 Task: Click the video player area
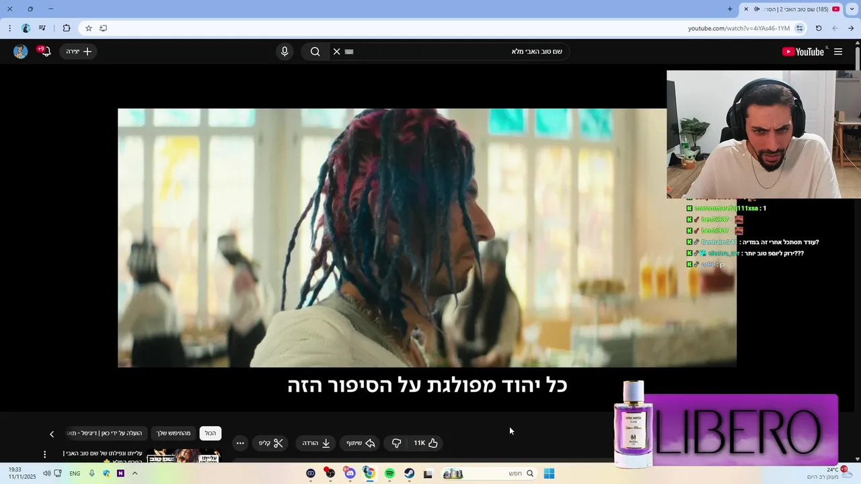point(427,238)
